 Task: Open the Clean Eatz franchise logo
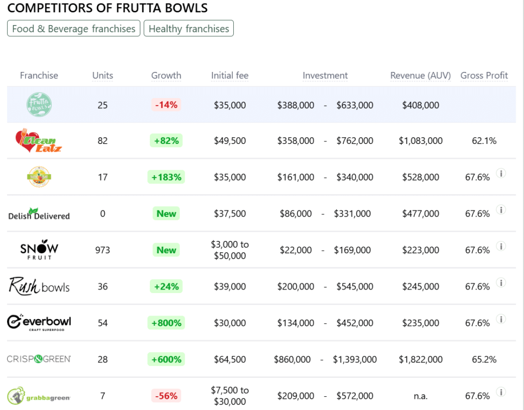[x=39, y=141]
